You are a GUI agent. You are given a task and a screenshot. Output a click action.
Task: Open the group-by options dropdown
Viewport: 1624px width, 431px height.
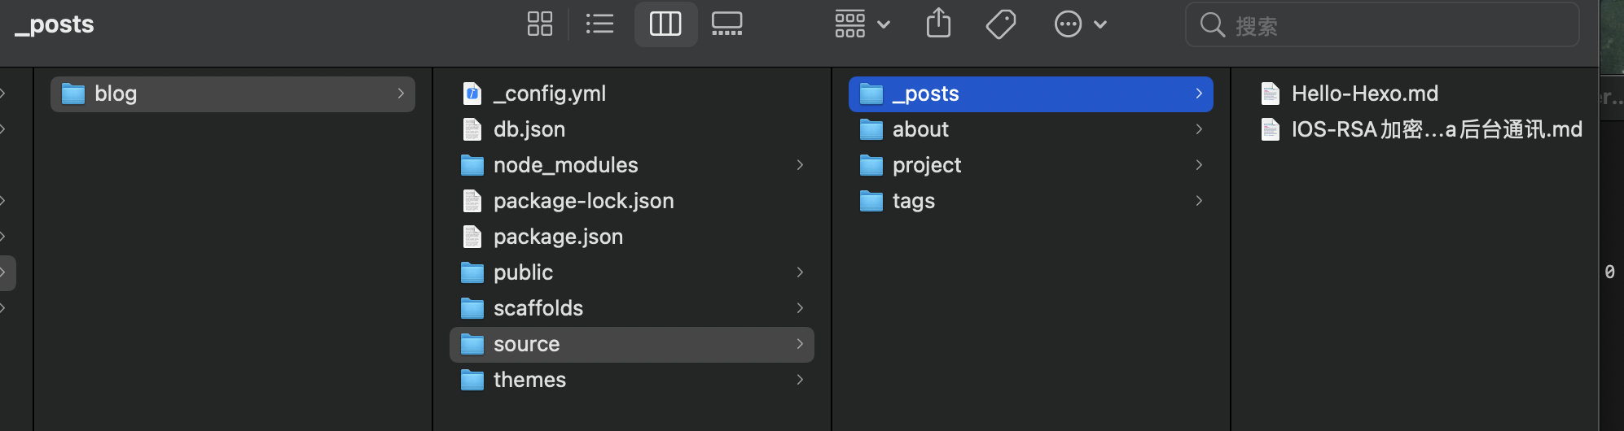click(862, 24)
